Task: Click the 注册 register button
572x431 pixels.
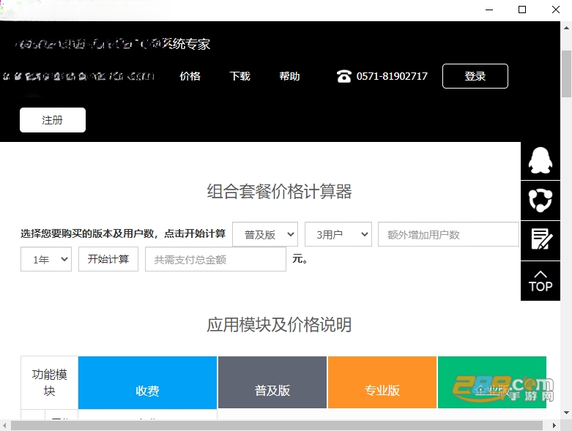Action: (x=53, y=120)
